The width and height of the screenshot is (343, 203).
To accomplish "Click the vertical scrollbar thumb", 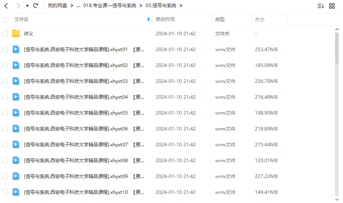I will coord(337,48).
